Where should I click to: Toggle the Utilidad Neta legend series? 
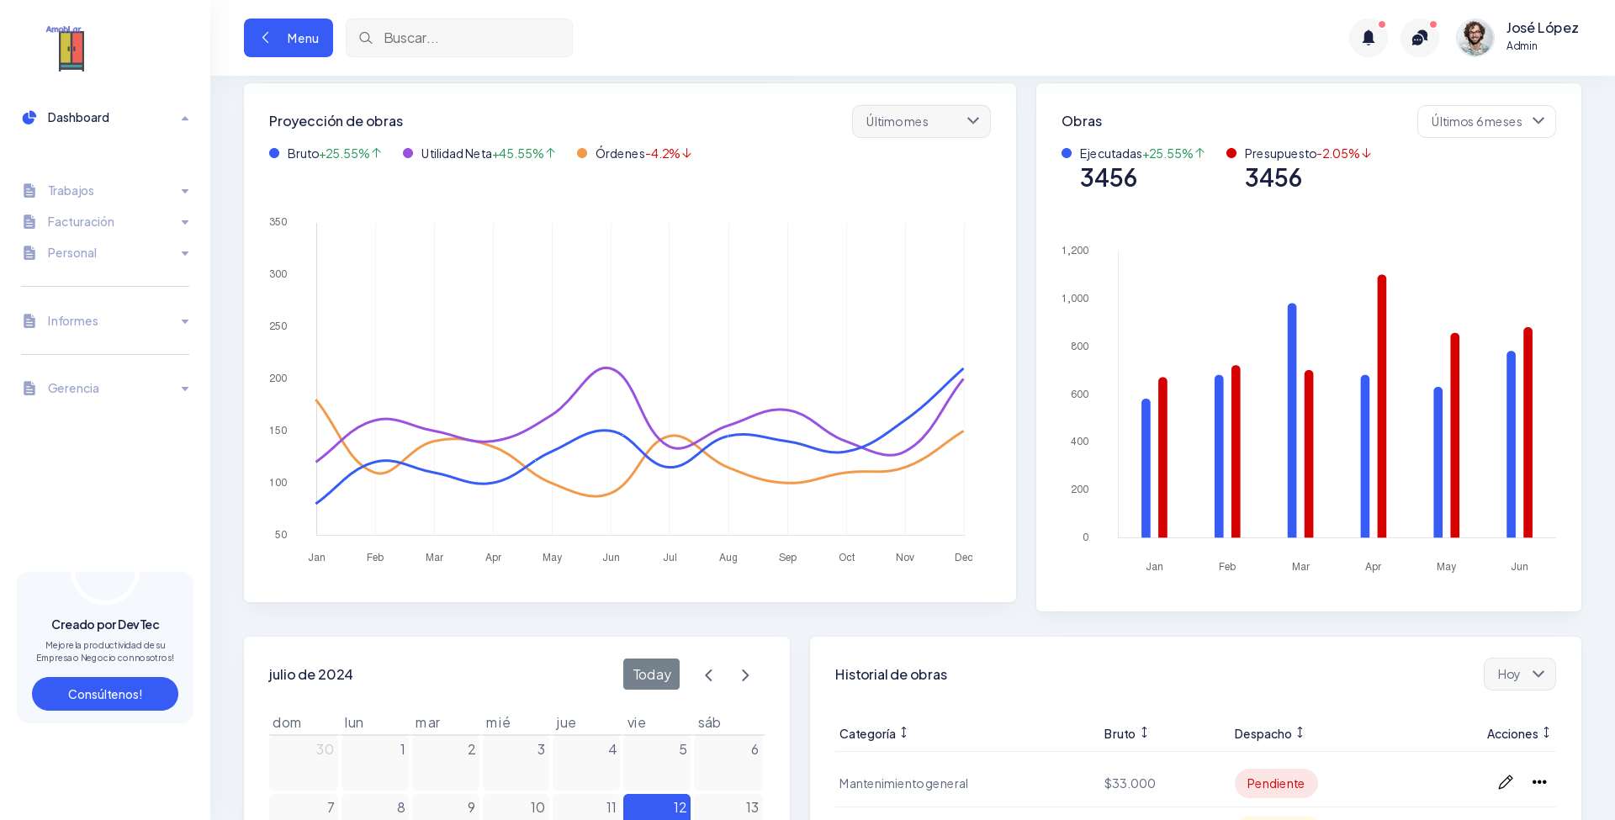[455, 154]
